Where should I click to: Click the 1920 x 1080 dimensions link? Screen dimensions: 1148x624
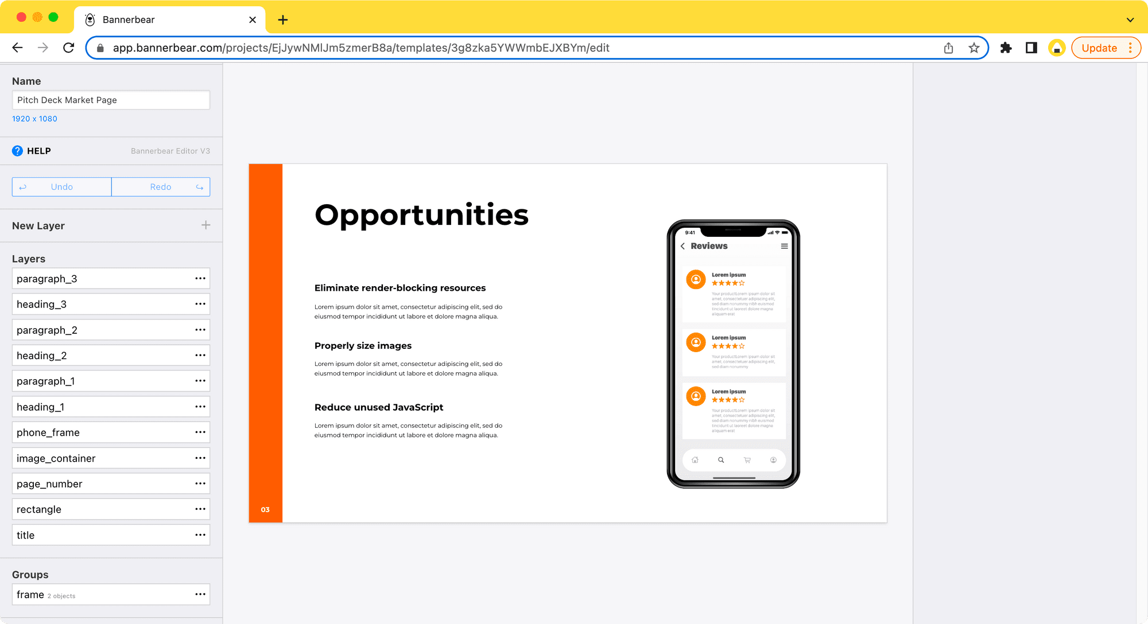34,118
